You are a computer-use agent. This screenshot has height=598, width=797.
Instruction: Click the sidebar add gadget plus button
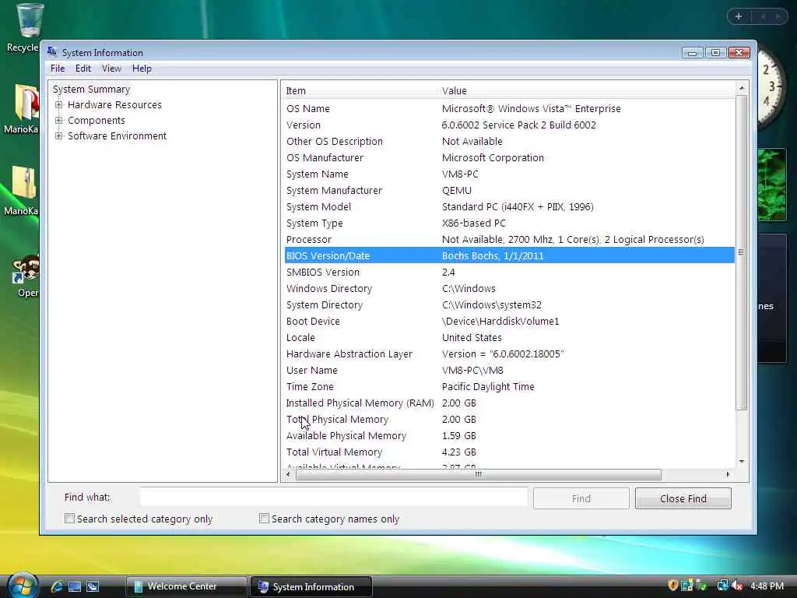pyautogui.click(x=739, y=16)
